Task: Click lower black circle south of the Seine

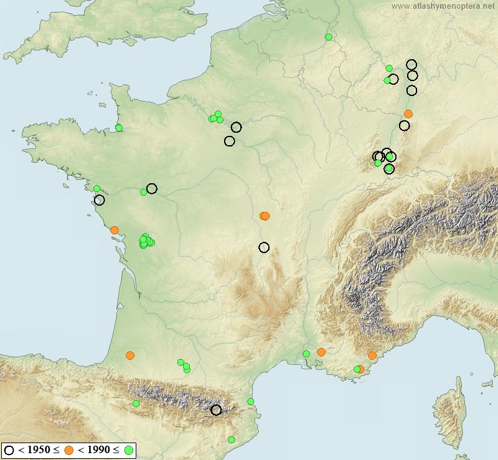Action: pos(229,141)
